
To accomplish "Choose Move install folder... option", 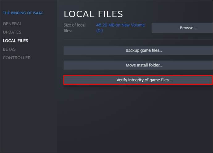I will 138,65.
